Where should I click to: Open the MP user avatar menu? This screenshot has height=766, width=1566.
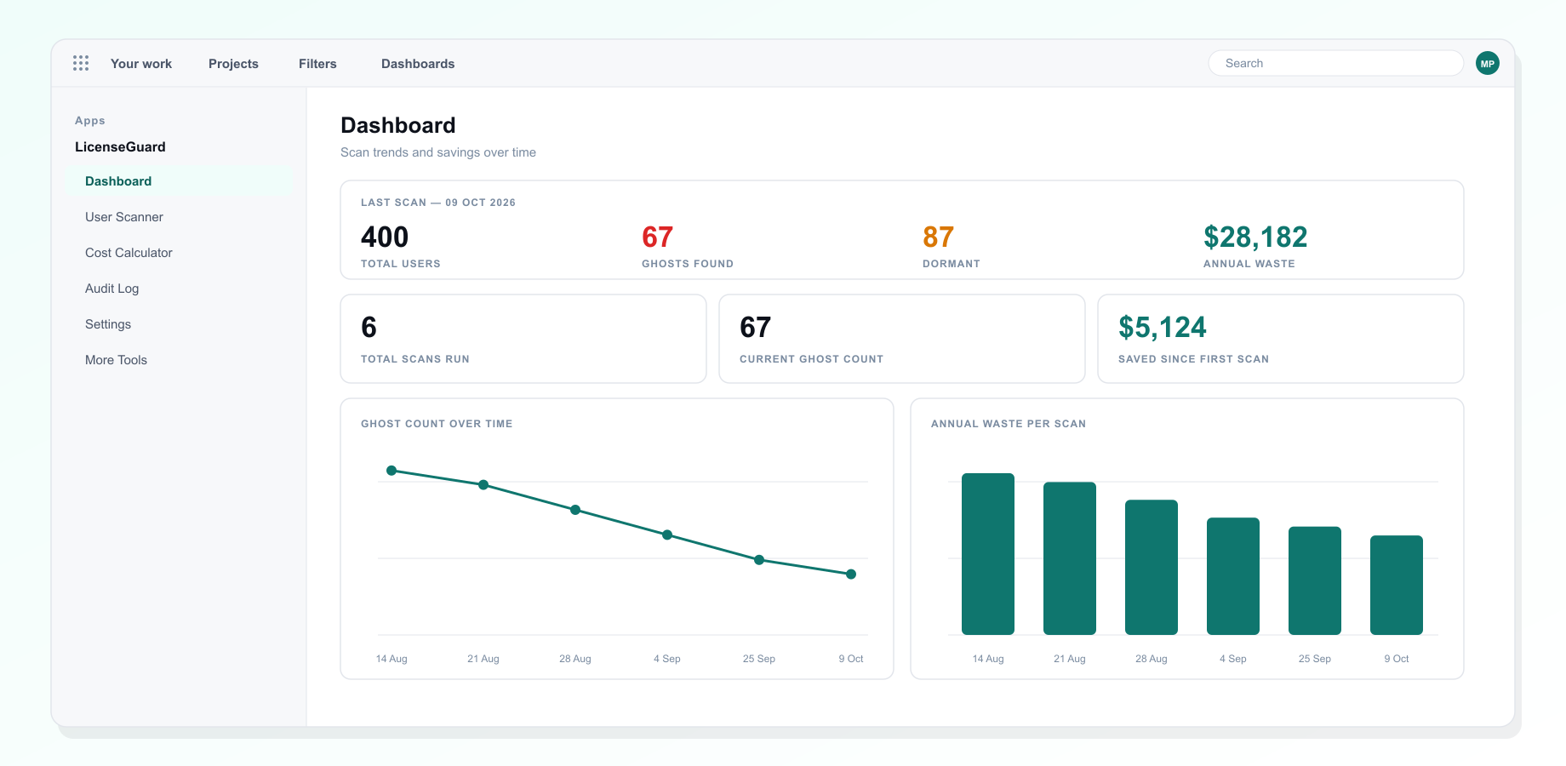click(1488, 63)
